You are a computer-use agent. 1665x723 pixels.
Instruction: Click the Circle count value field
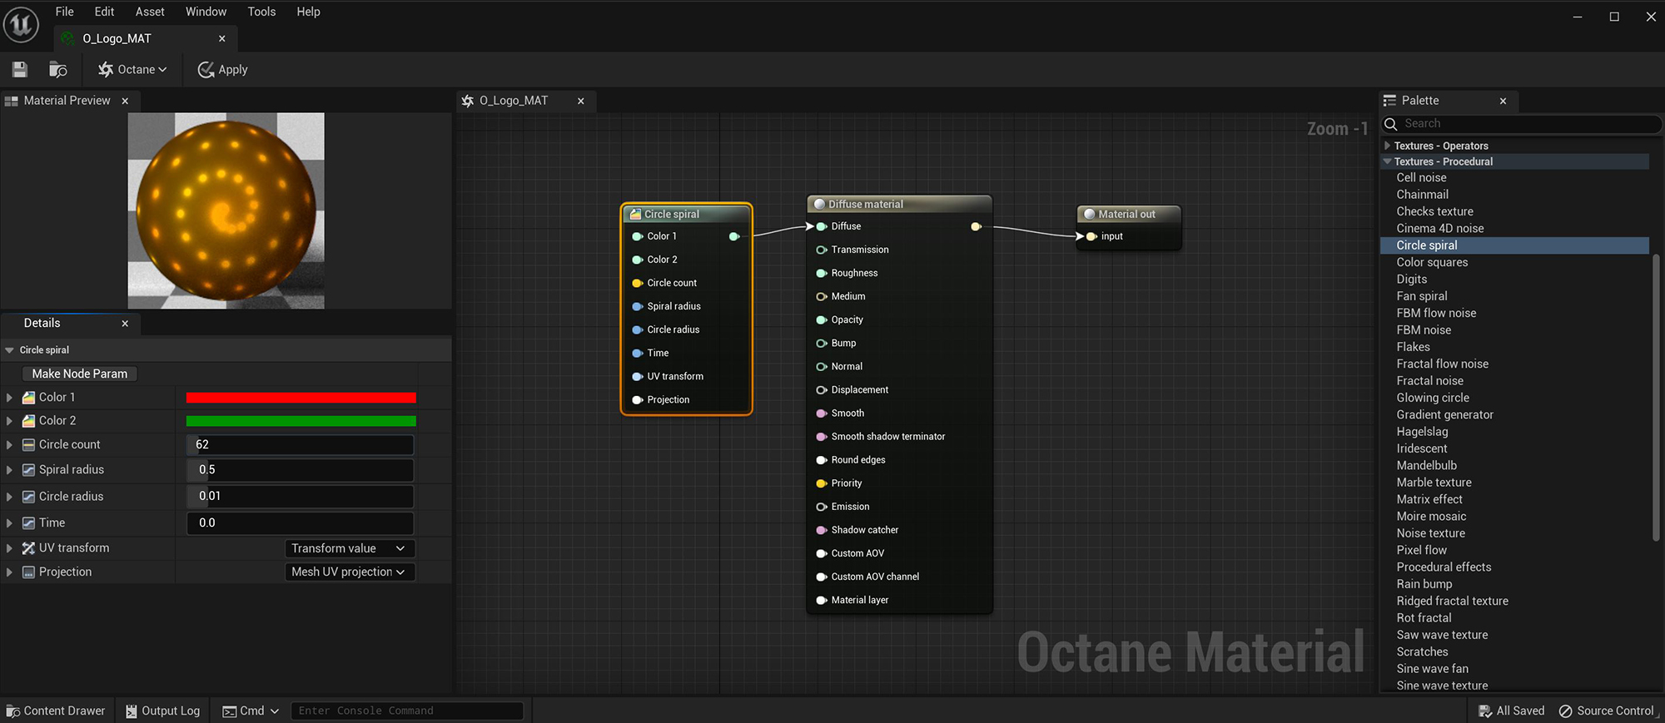point(300,444)
